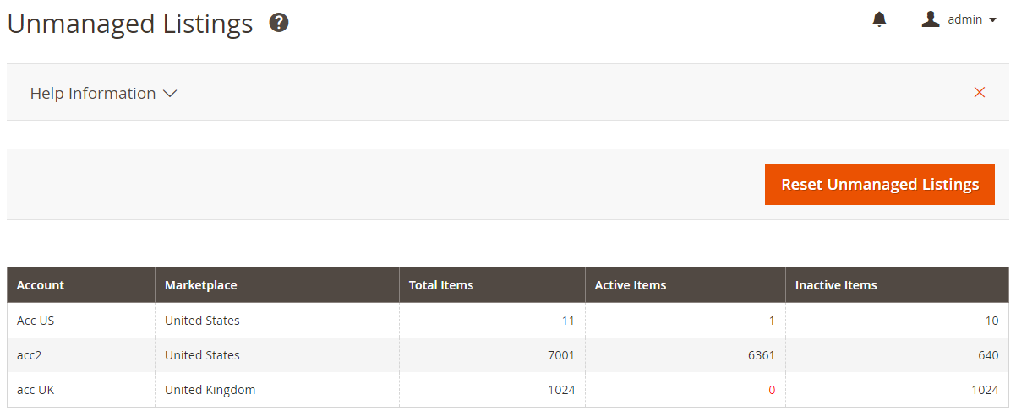Click the help question mark icon
Viewport: 1016px width, 416px height.
pos(279,24)
